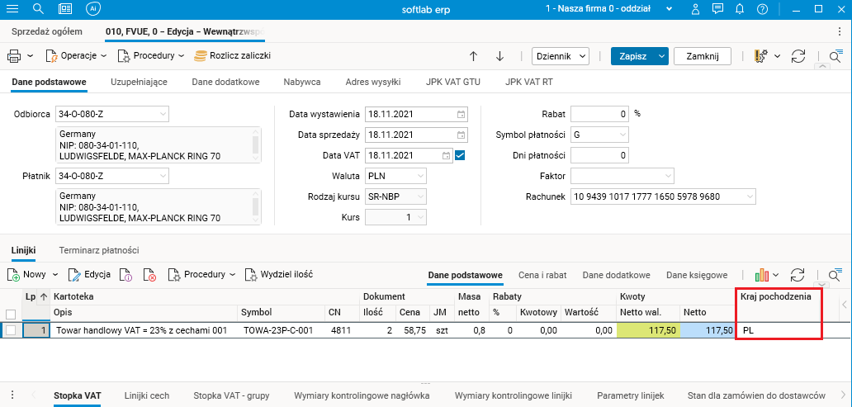Open the lines Procedury menu
This screenshot has height=407, width=852.
click(x=202, y=274)
